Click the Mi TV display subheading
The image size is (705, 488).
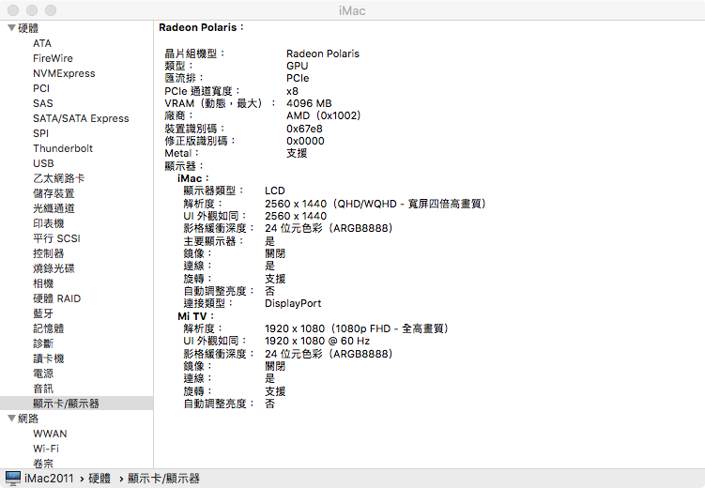click(x=195, y=316)
